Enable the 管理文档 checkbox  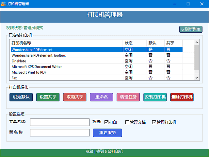[128, 122]
